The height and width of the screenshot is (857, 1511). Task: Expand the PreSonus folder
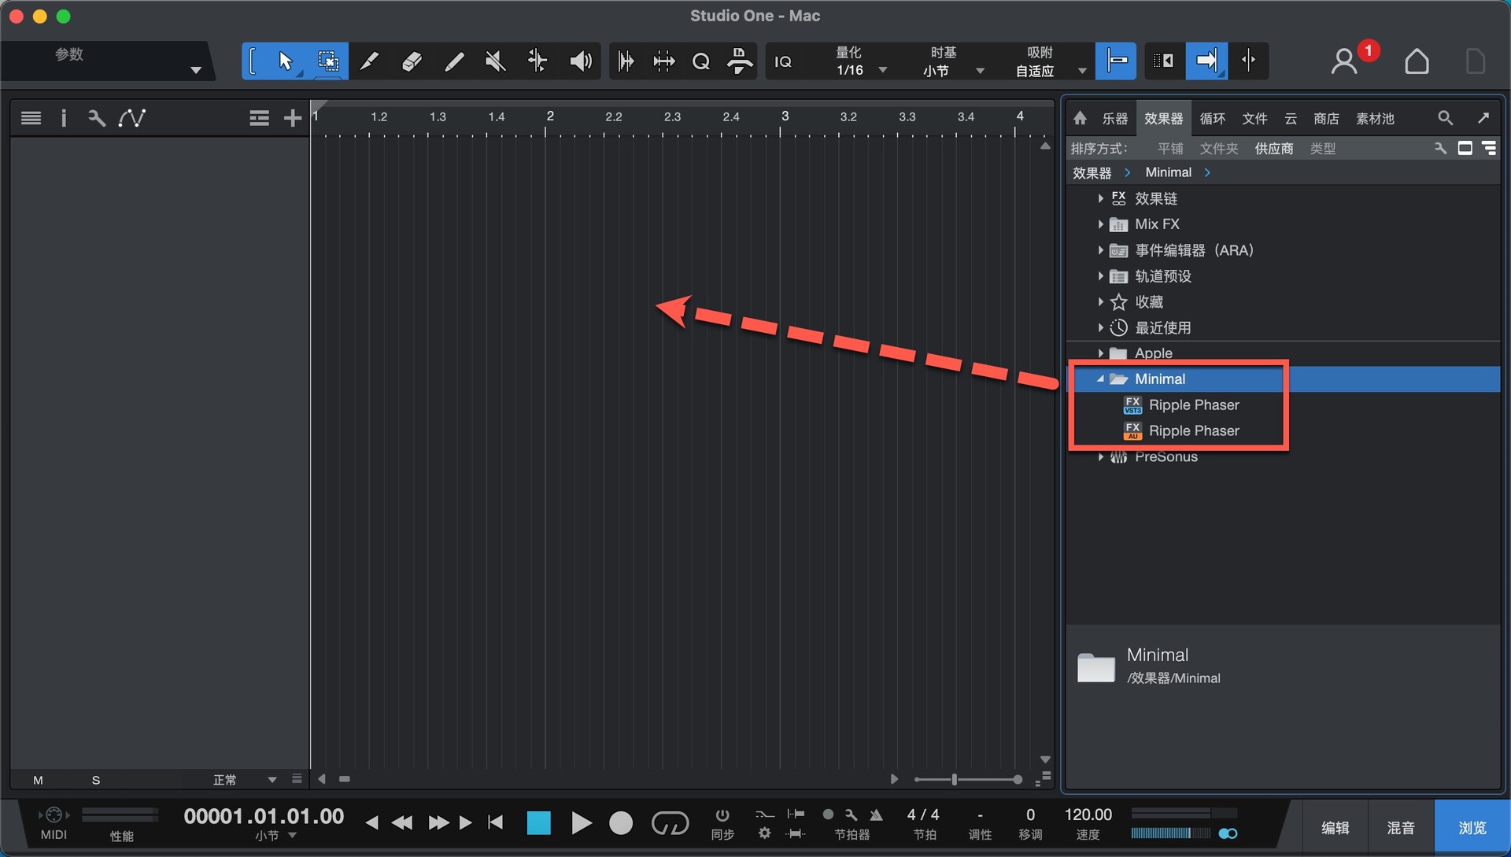coord(1100,456)
